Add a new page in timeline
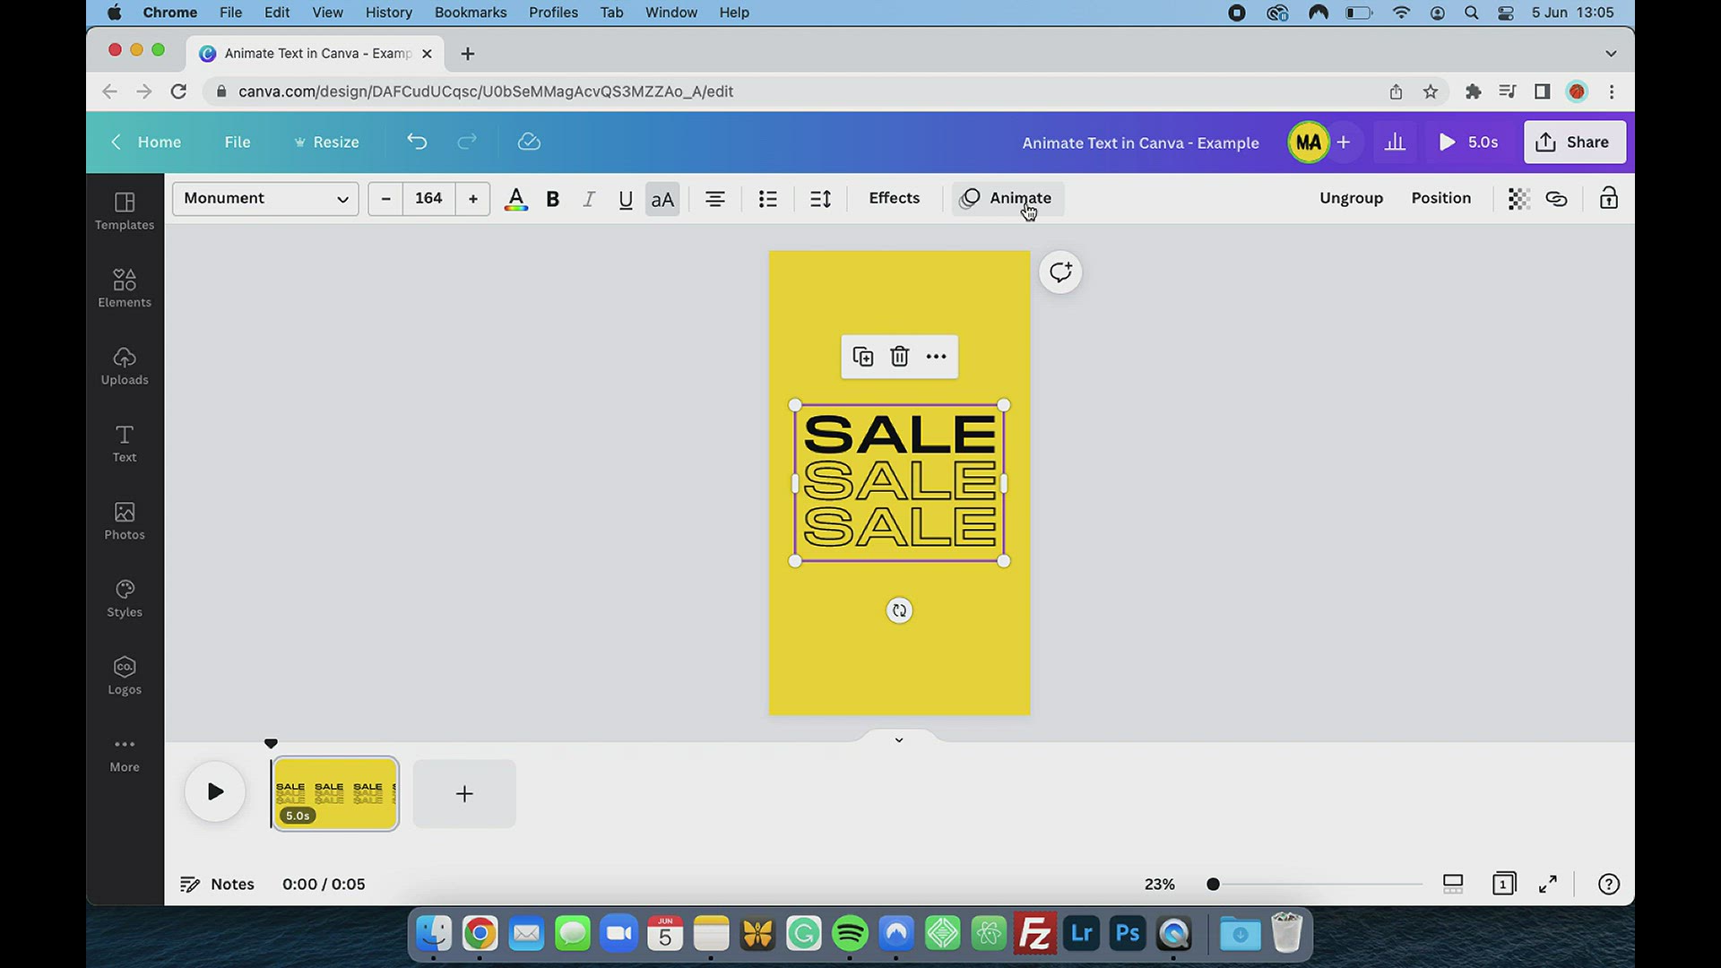This screenshot has width=1721, height=968. coord(464,793)
